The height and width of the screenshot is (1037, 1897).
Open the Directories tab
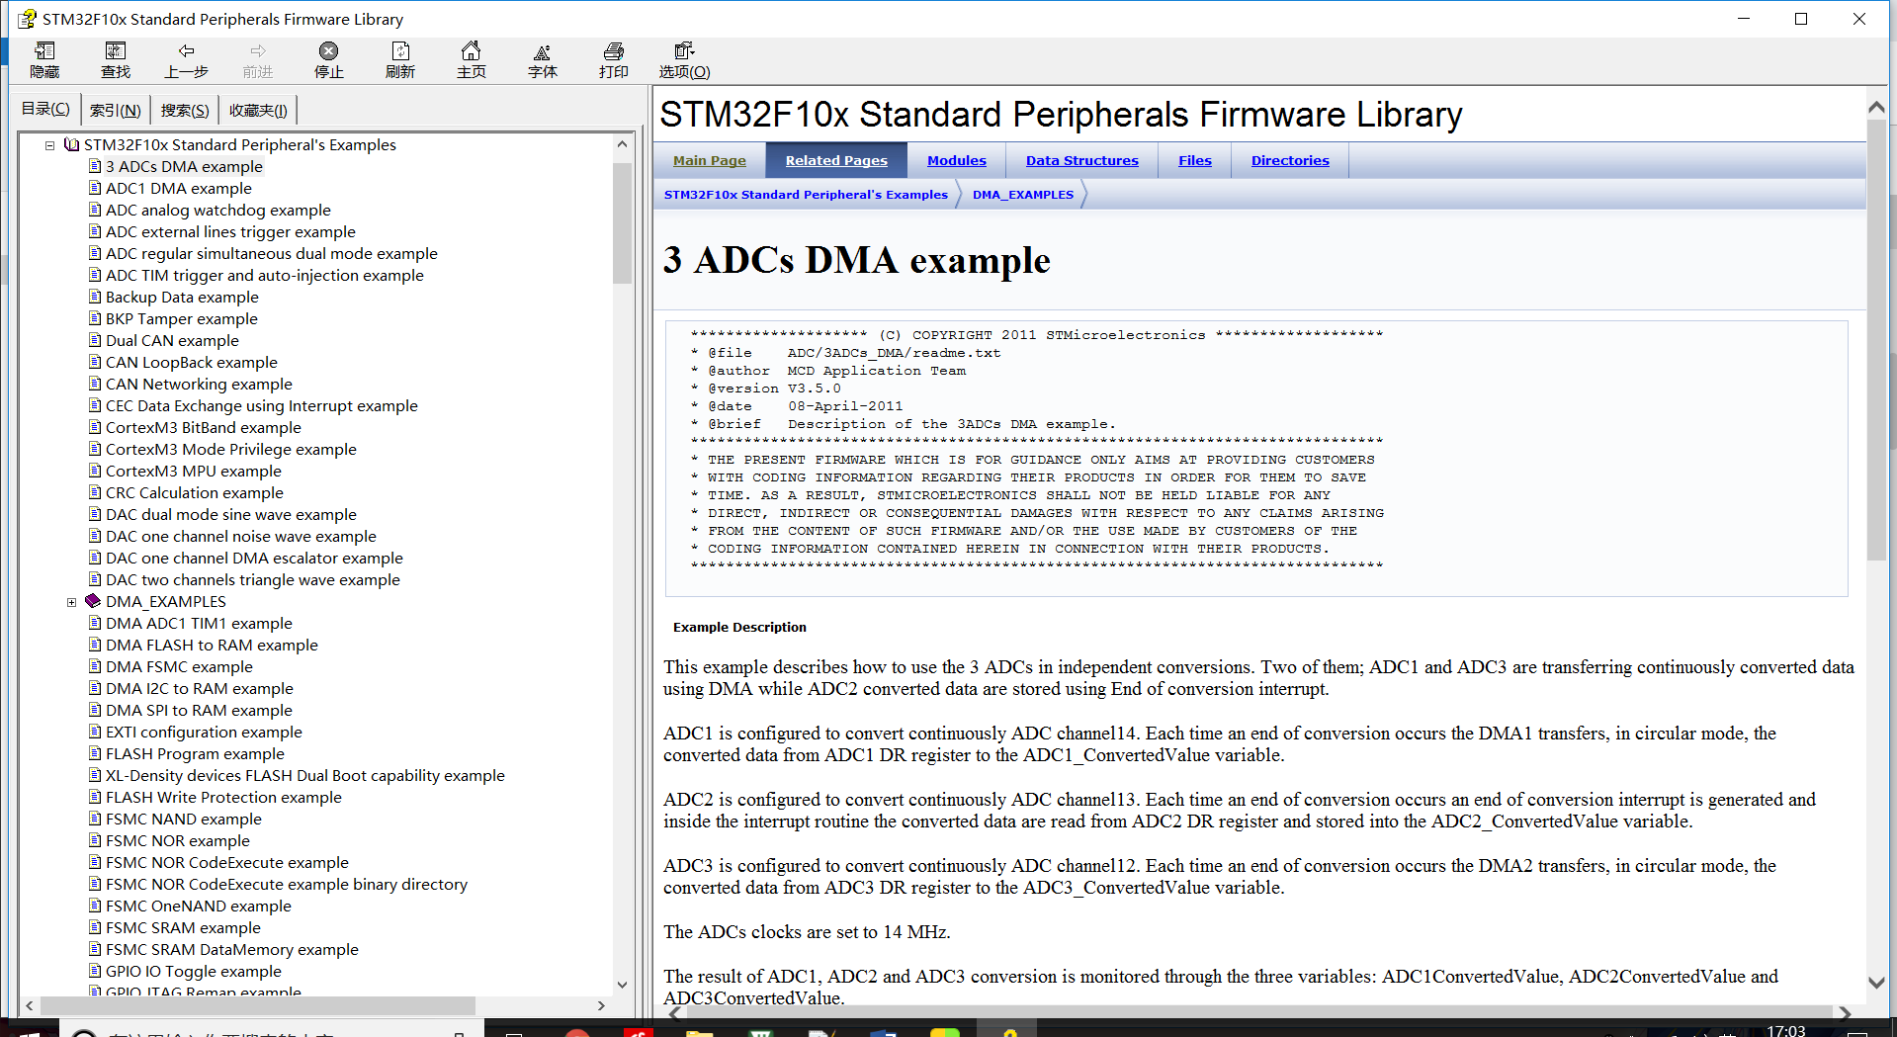click(x=1289, y=160)
